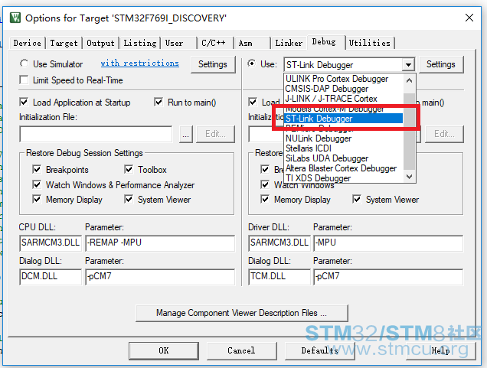The height and width of the screenshot is (368, 487).
Task: Toggle simulator Toolbox checkbox
Action: click(x=129, y=169)
